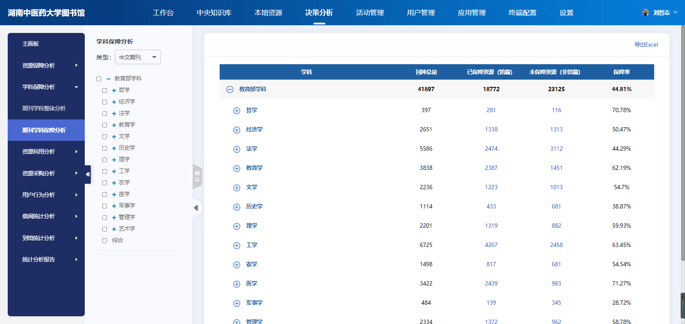
Task: Click the page vertical scrollbar thumb
Action: point(683,143)
